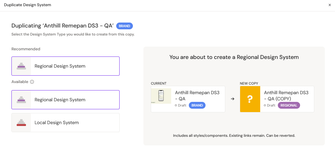Click the Draft status in the New Copy card

pos(269,105)
